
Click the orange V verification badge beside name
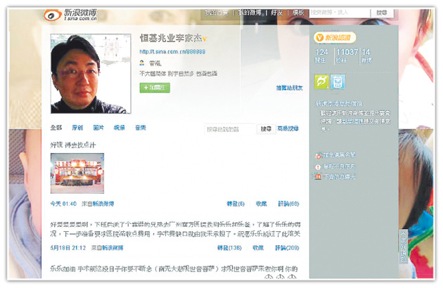point(205,39)
